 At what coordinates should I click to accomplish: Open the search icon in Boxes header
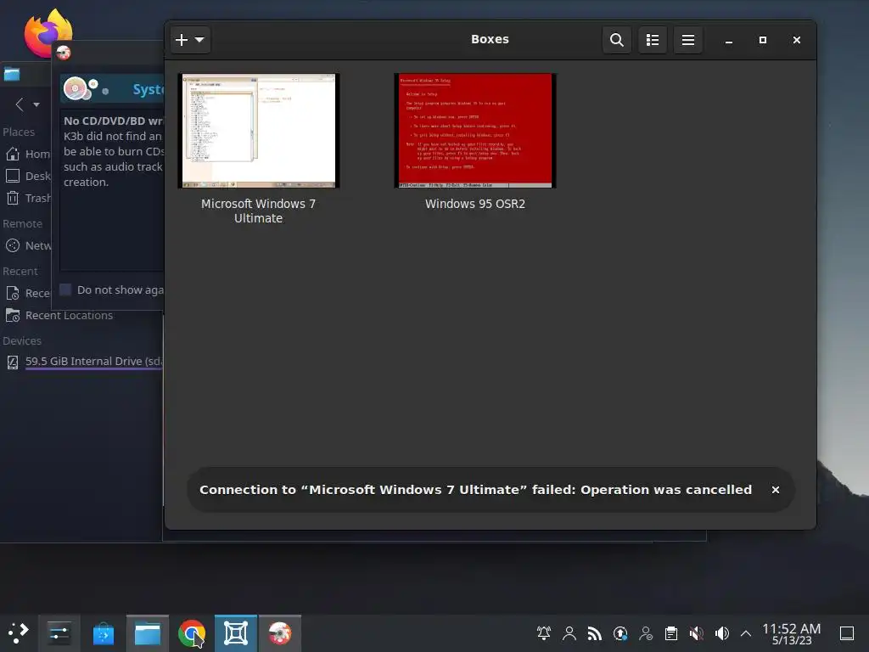pyautogui.click(x=616, y=40)
